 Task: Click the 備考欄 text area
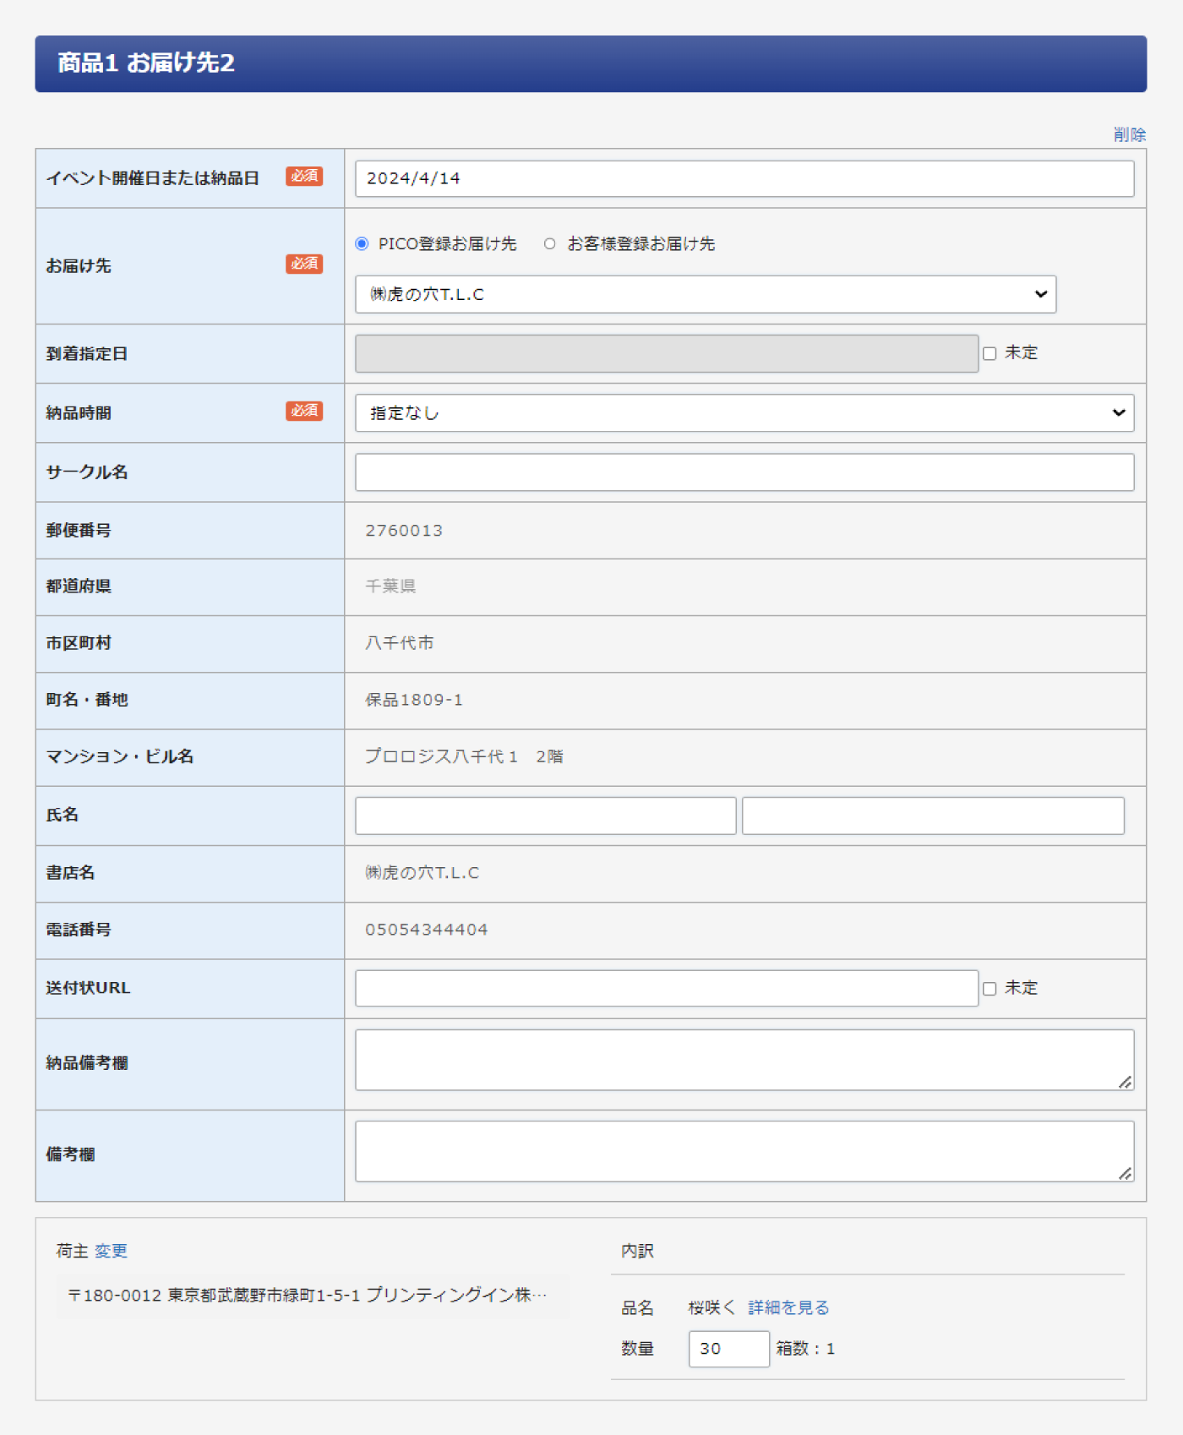[744, 1151]
